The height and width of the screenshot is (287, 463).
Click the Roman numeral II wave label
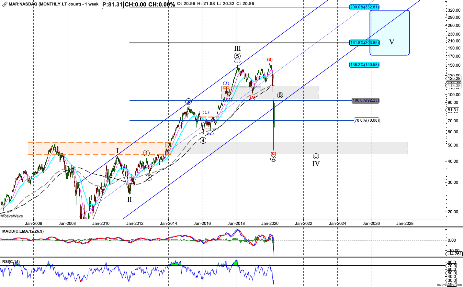coord(130,200)
